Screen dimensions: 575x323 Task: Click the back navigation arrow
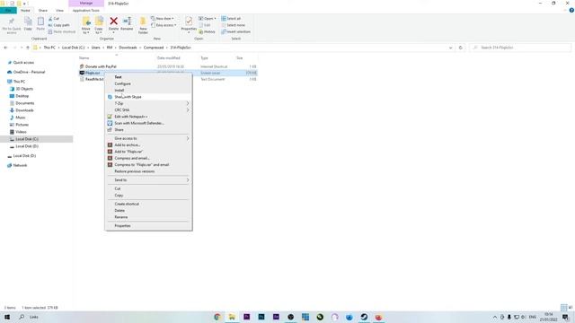[5, 48]
